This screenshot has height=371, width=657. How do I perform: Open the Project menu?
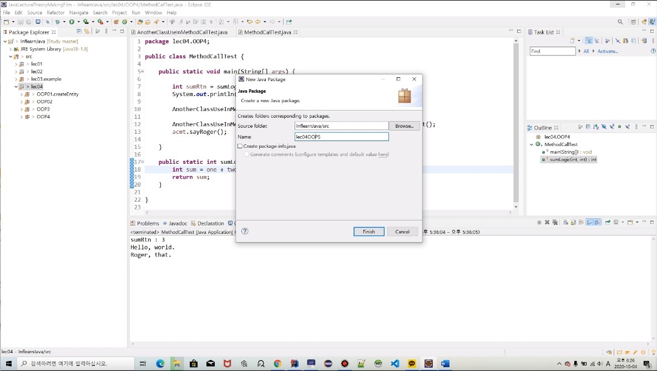click(x=119, y=13)
